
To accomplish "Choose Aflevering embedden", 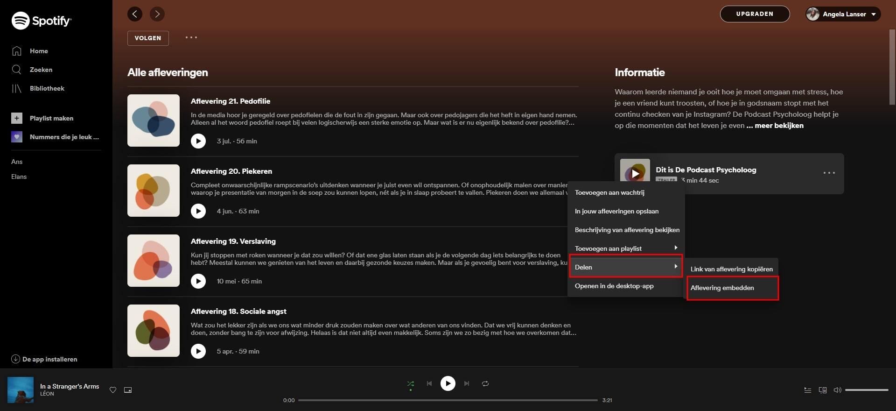I will coord(732,288).
